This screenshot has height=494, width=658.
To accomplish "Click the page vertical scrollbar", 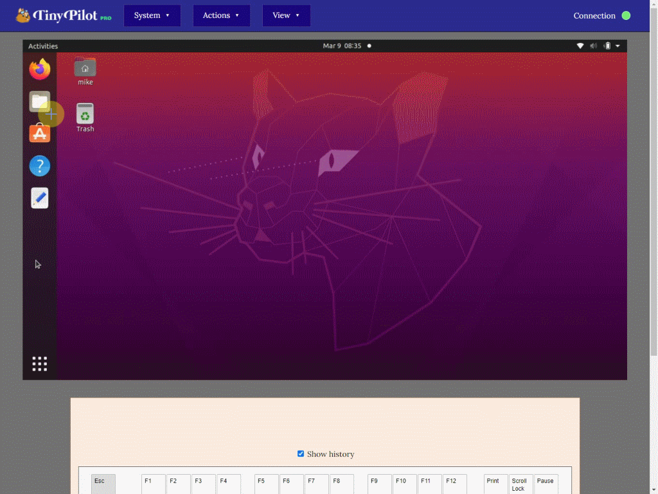I will (x=654, y=181).
